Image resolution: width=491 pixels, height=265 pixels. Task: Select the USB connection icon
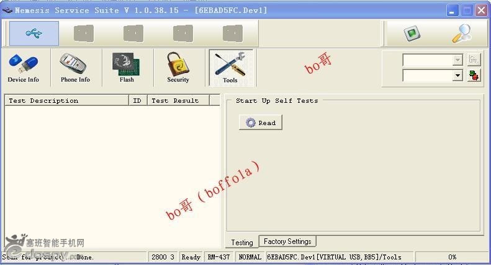(x=34, y=33)
